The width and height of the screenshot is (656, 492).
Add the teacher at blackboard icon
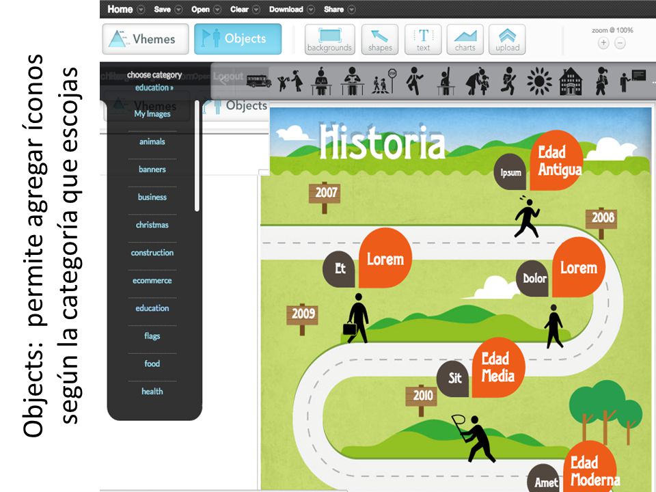633,81
